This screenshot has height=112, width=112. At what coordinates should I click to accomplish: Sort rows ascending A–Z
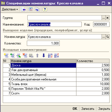click(50, 55)
